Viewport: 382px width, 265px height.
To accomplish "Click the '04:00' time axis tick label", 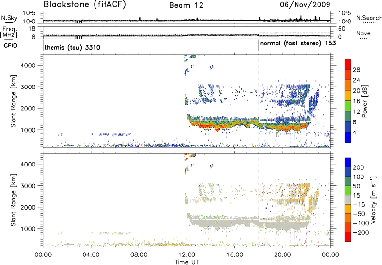I will [x=91, y=255].
